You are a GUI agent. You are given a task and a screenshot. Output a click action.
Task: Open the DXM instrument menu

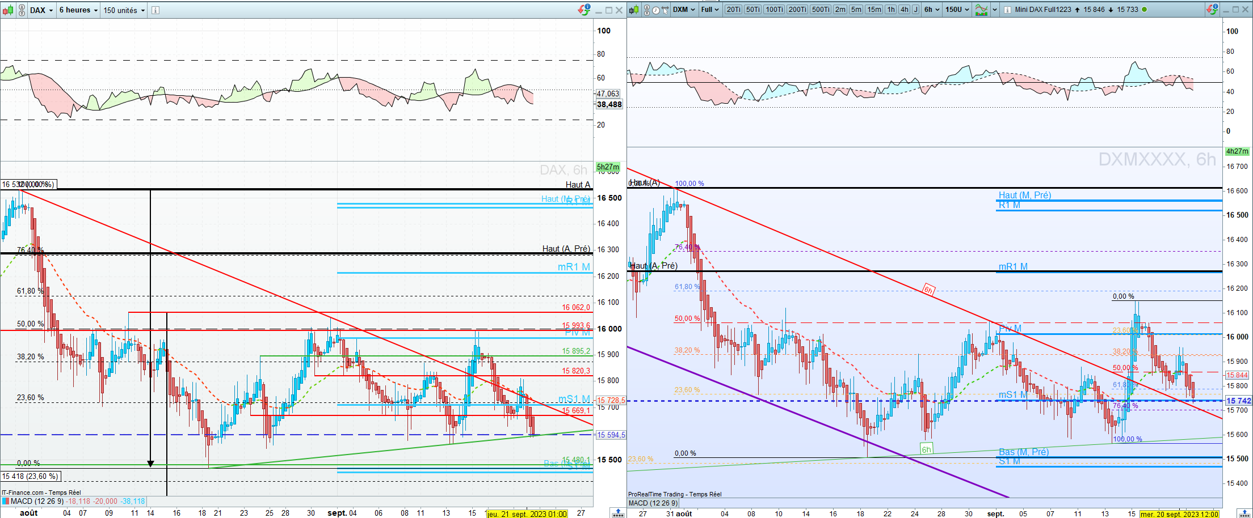coord(684,10)
